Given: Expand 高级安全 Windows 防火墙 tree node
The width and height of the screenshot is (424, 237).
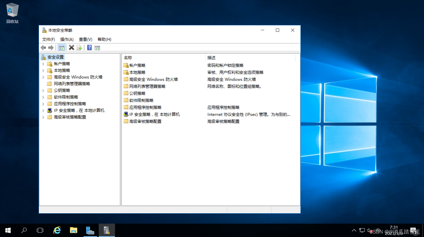Looking at the screenshot, I should click(x=43, y=77).
